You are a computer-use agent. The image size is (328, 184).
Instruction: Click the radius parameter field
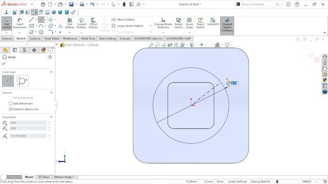coord(28,136)
